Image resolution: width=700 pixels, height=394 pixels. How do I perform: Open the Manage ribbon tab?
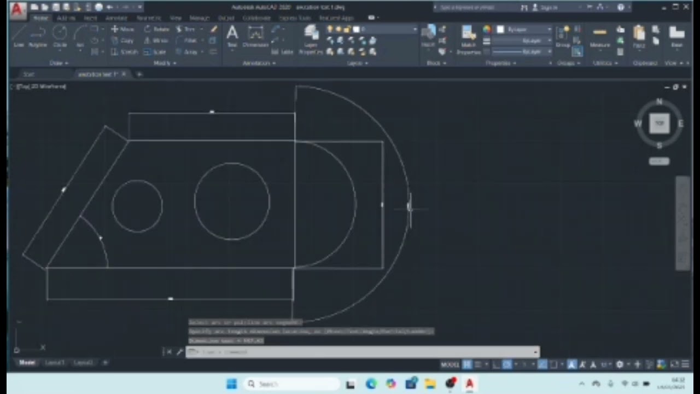[x=199, y=18]
